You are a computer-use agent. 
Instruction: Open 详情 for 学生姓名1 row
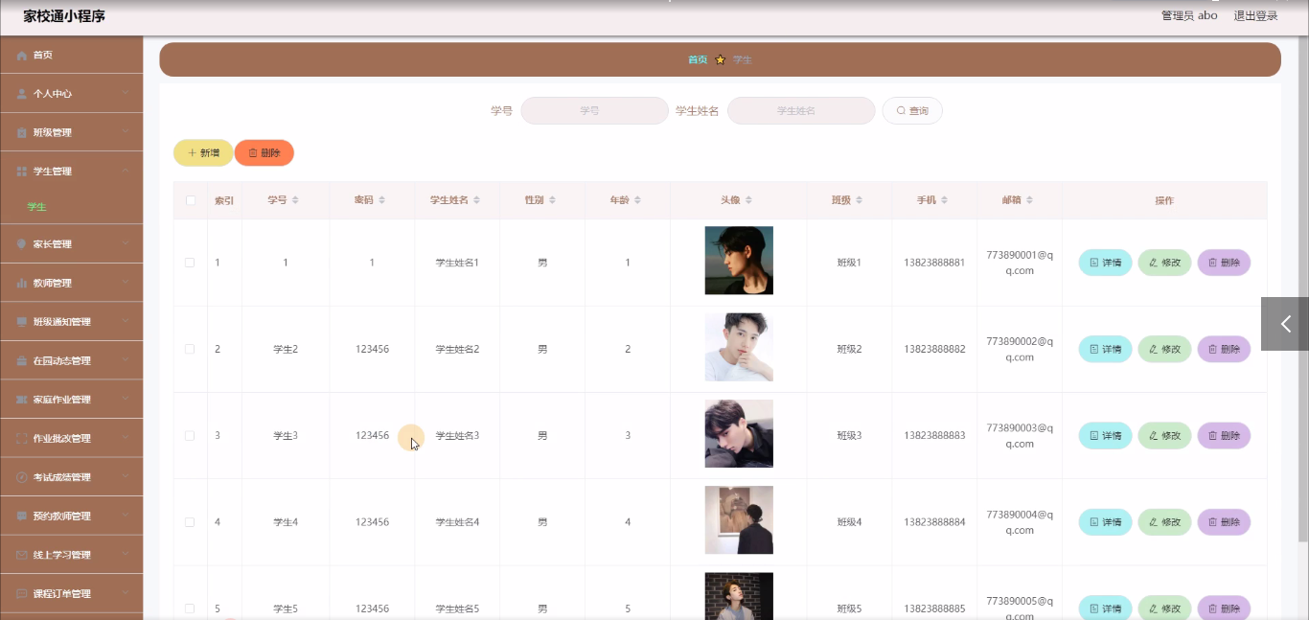1106,263
